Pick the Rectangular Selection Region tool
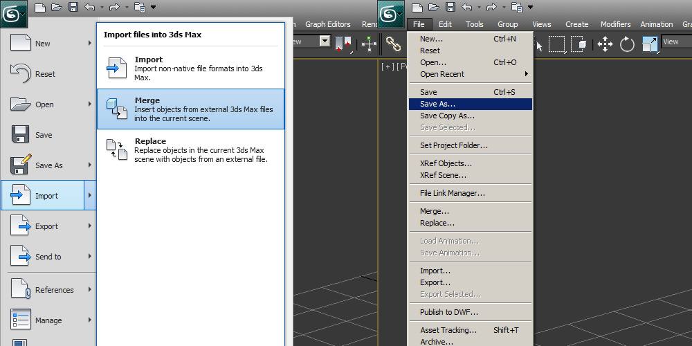 click(x=557, y=44)
